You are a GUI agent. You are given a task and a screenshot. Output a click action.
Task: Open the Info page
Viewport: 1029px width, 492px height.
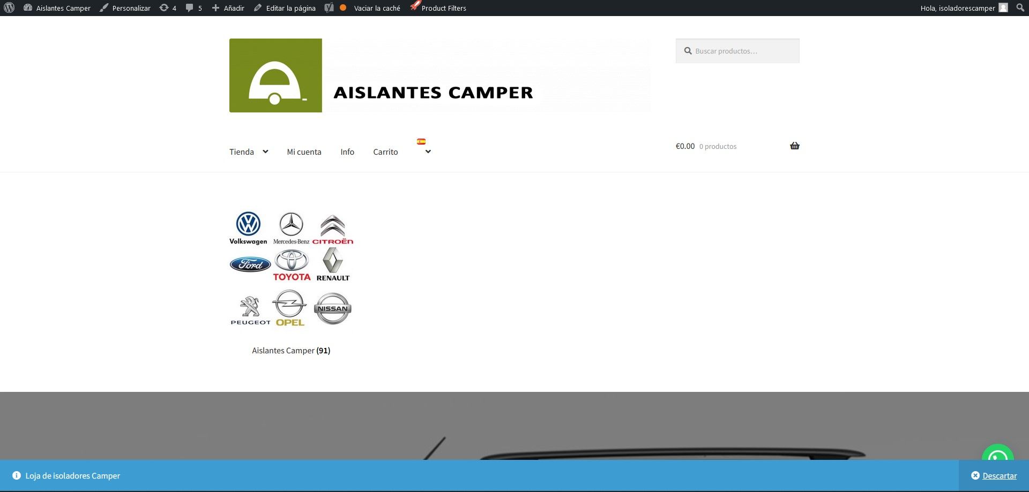(347, 152)
